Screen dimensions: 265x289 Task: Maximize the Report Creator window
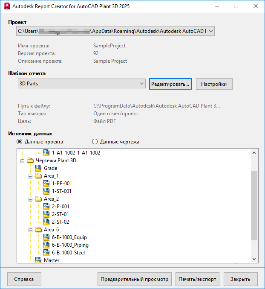[x=236, y=6]
